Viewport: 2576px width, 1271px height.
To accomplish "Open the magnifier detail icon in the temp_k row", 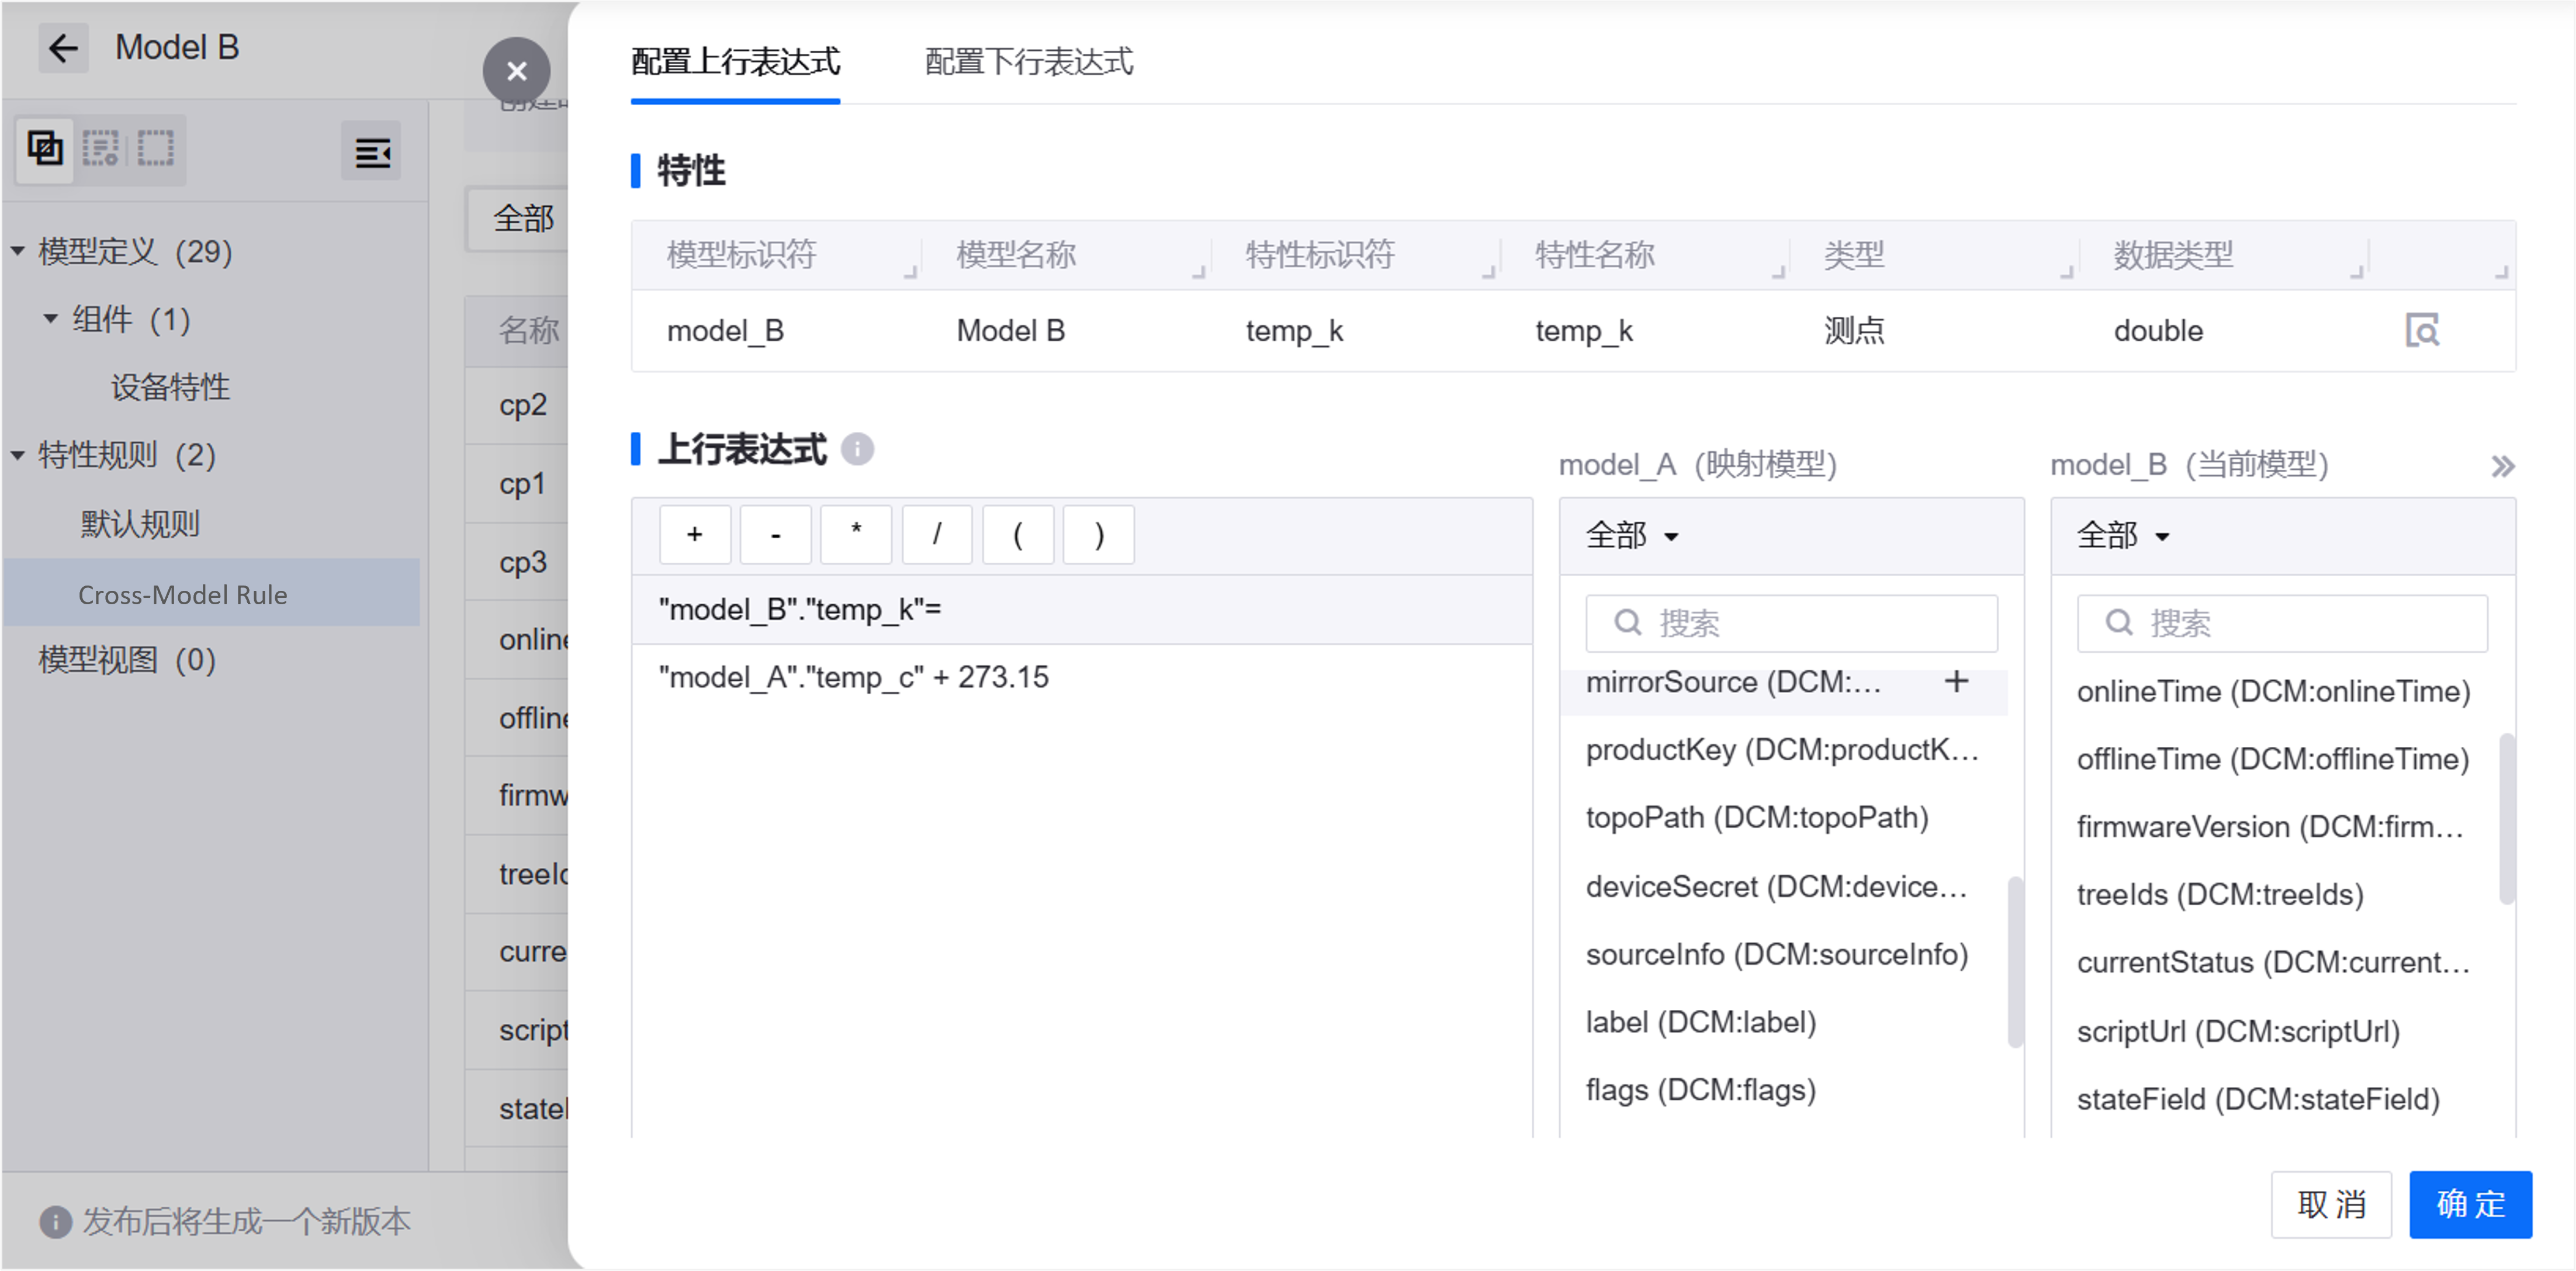I will click(2422, 330).
